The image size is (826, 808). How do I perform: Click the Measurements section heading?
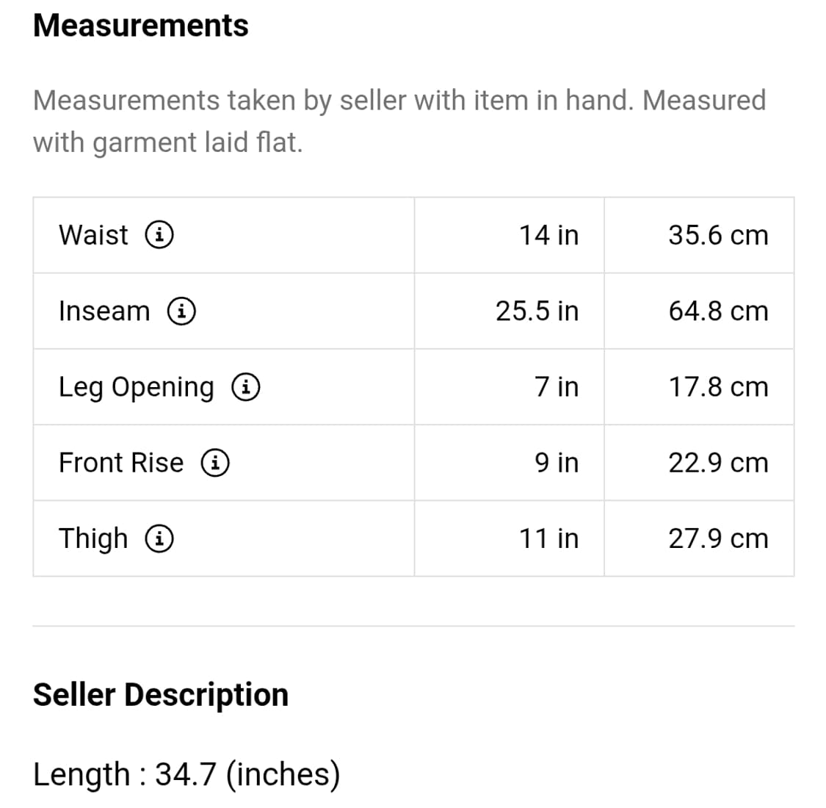pos(141,25)
